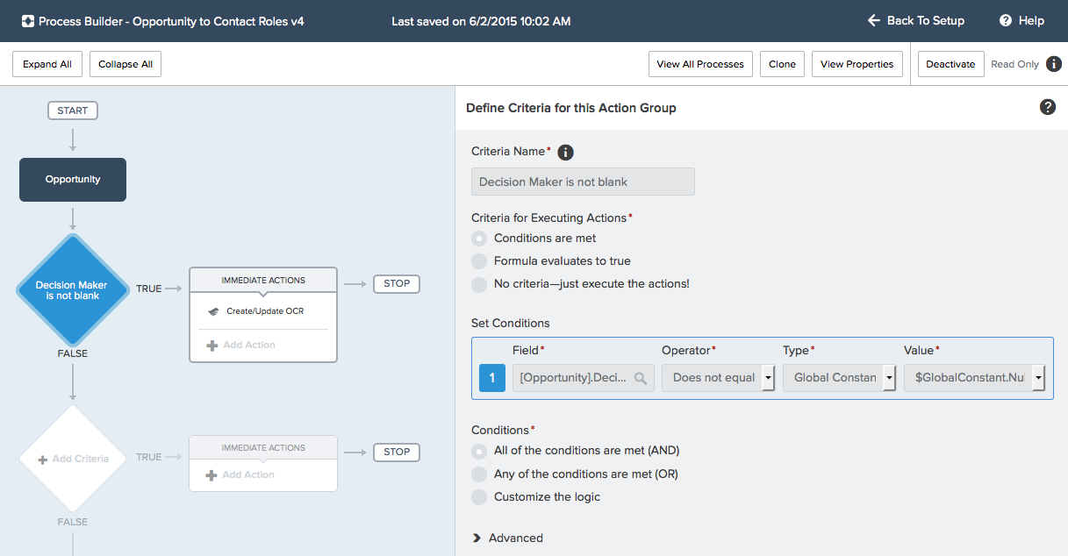
Task: Select 'Conditions are met' radio option
Action: tap(479, 238)
